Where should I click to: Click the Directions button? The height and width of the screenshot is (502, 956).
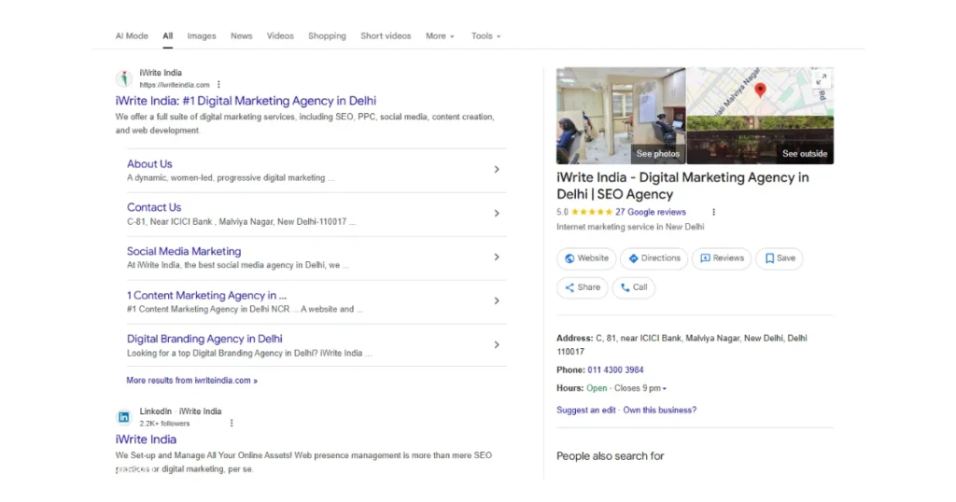[654, 258]
